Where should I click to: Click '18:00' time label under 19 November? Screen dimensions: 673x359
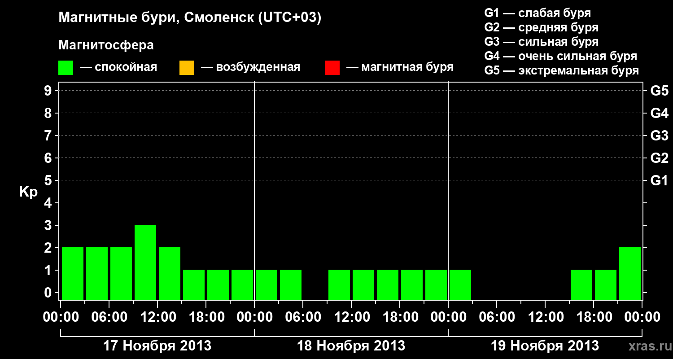pyautogui.click(x=594, y=317)
